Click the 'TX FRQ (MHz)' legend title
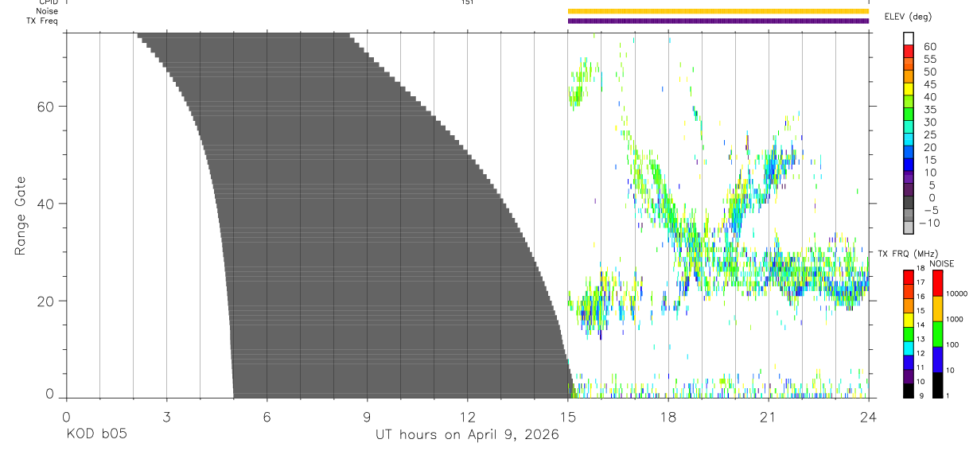 pyautogui.click(x=907, y=254)
